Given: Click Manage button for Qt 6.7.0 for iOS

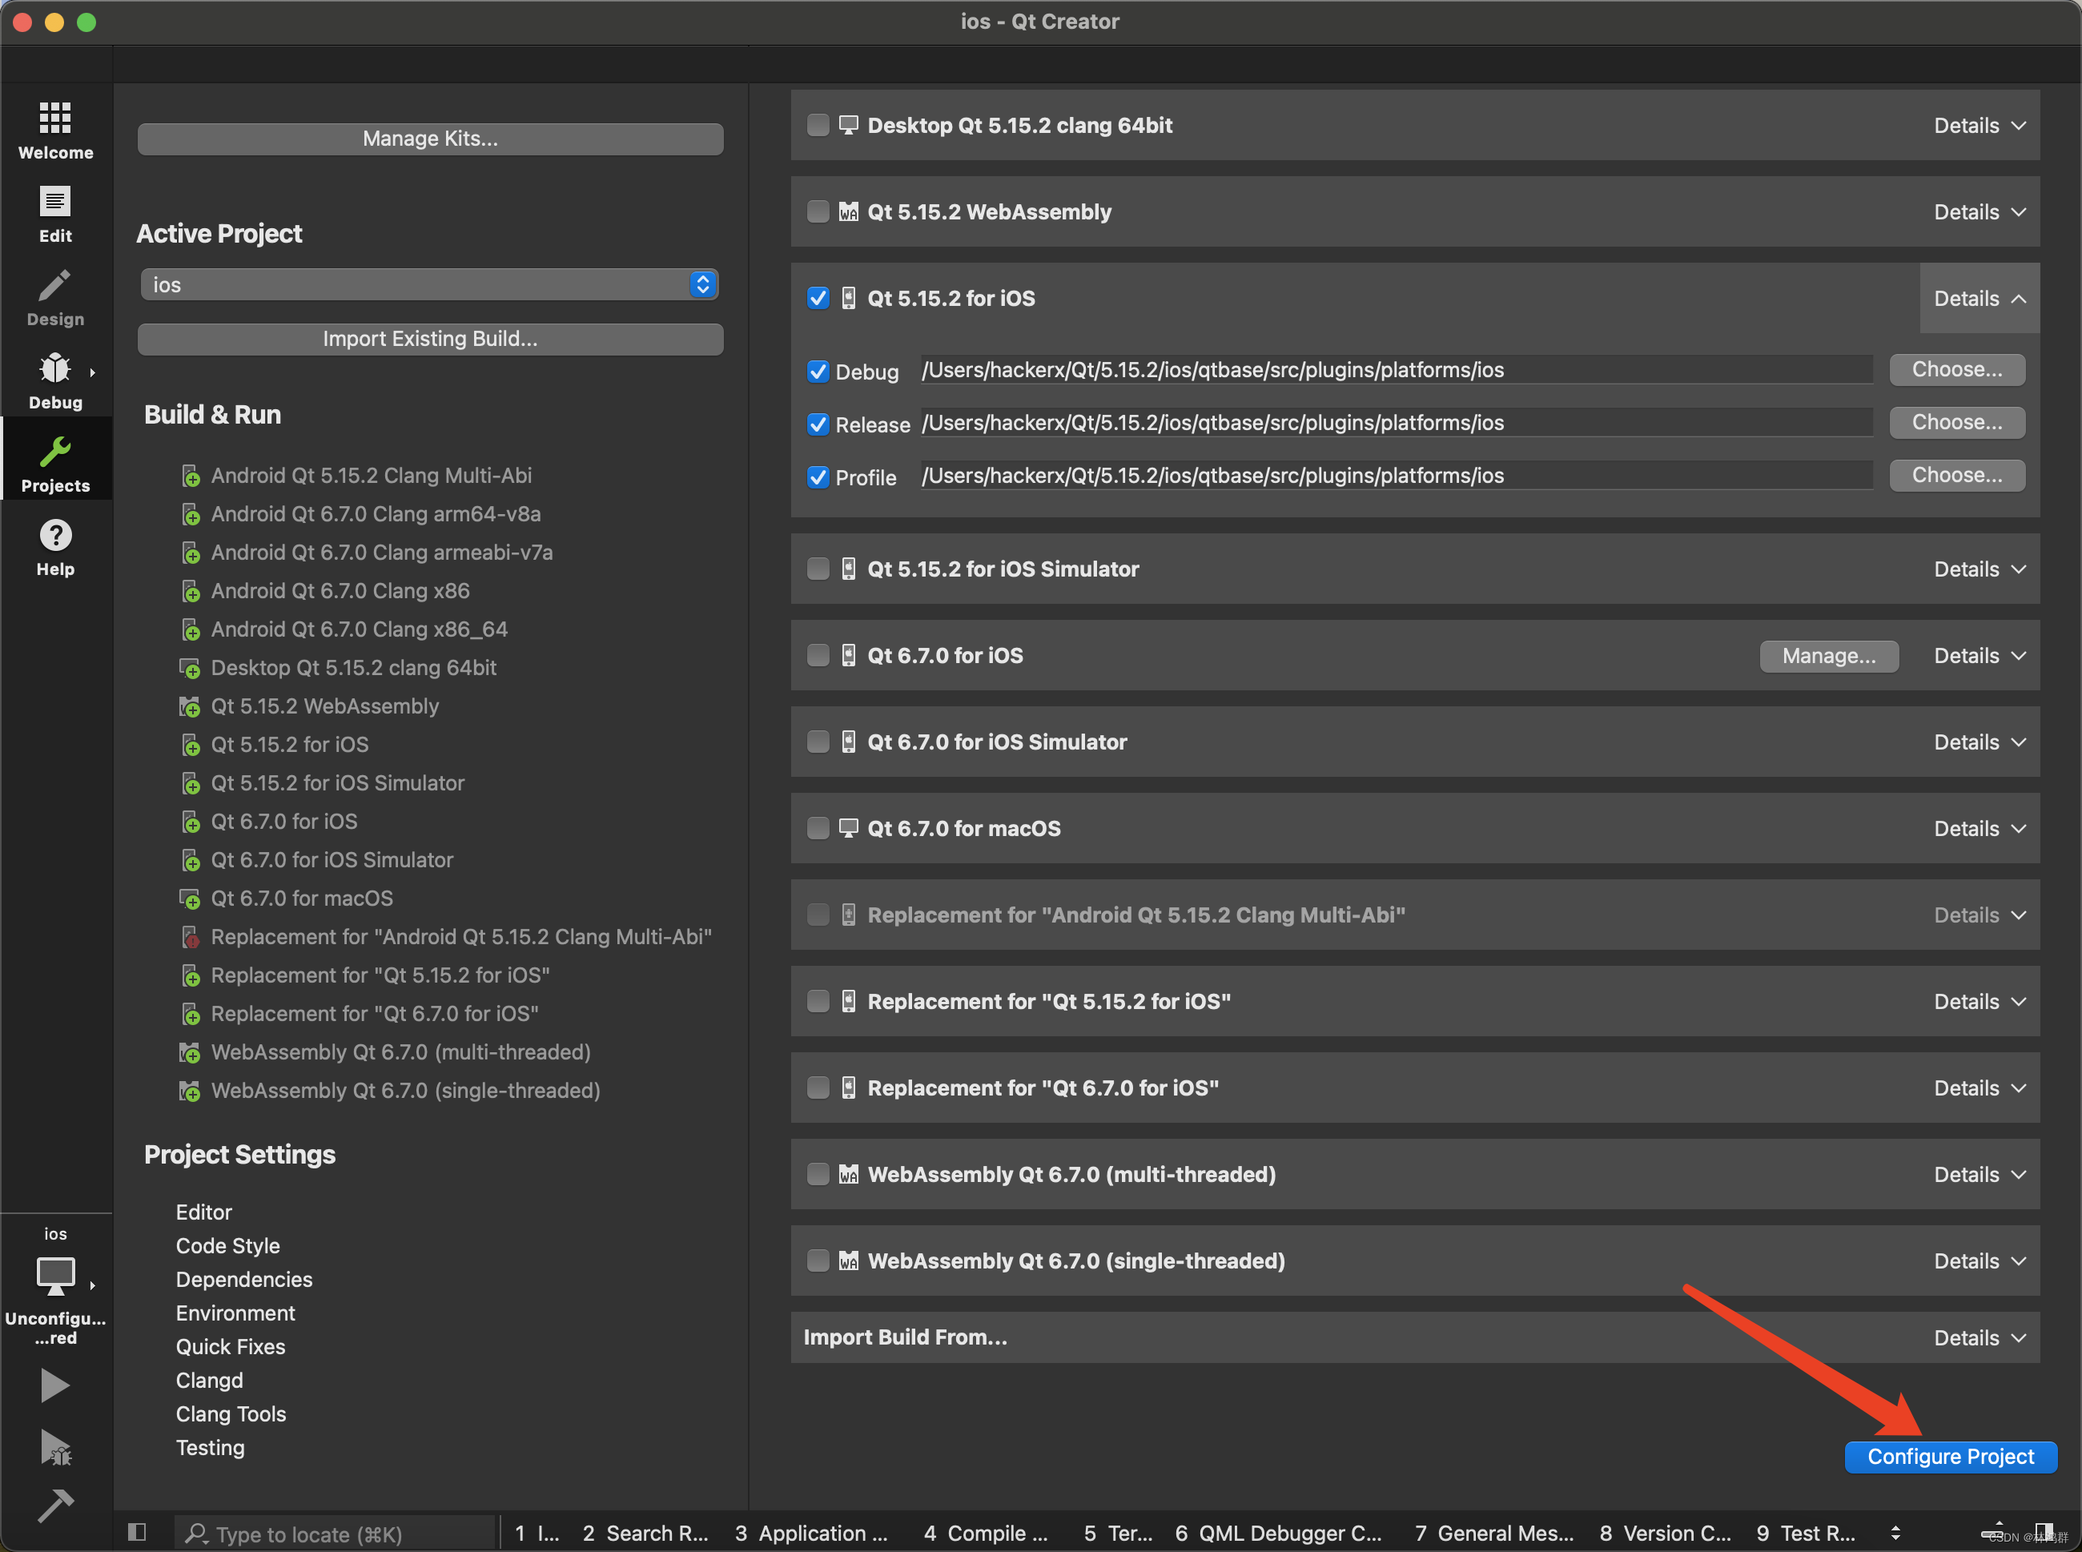Looking at the screenshot, I should (x=1829, y=656).
